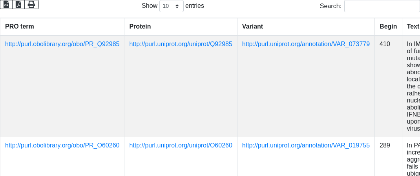Viewport: 420px width, 176px height.
Task: Follow the VAR_019755 annotation link
Action: pyautogui.click(x=306, y=145)
